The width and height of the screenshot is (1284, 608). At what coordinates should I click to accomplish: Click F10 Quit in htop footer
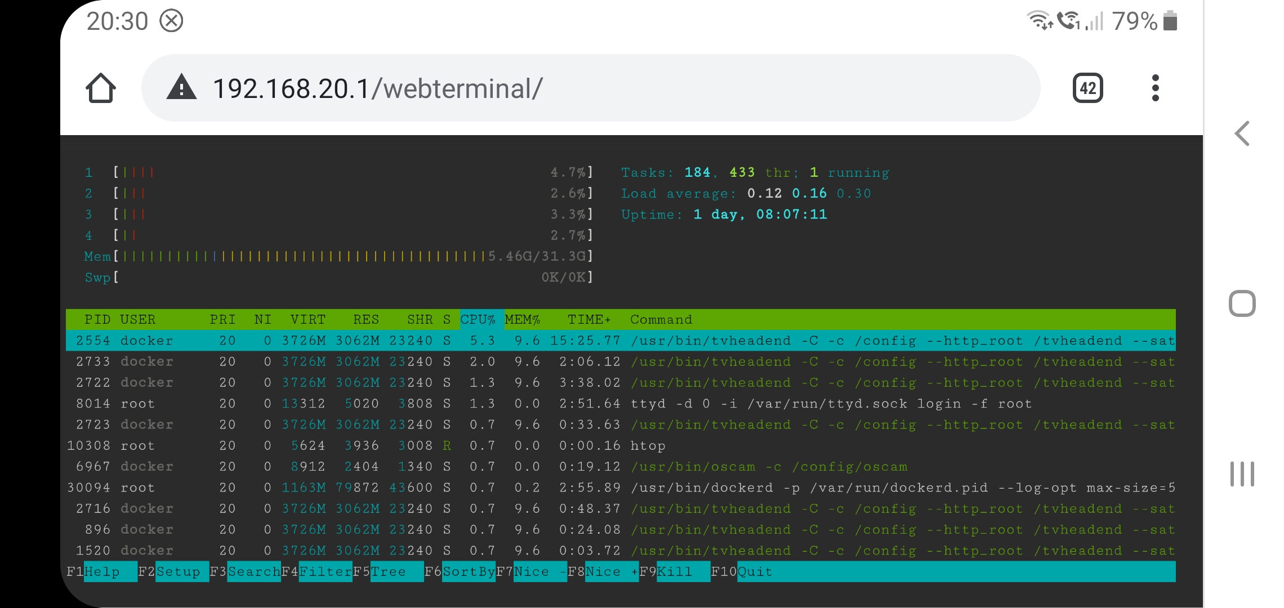[x=742, y=571]
